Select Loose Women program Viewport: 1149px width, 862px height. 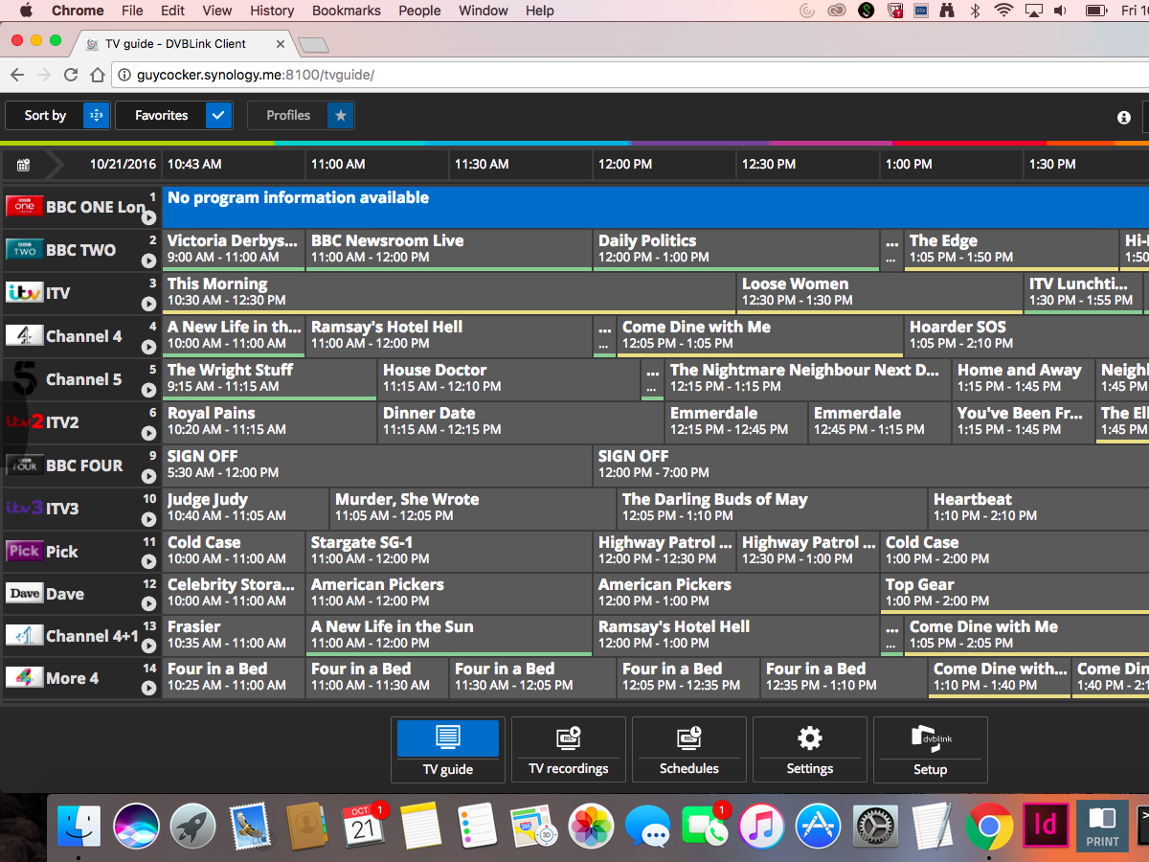click(880, 292)
